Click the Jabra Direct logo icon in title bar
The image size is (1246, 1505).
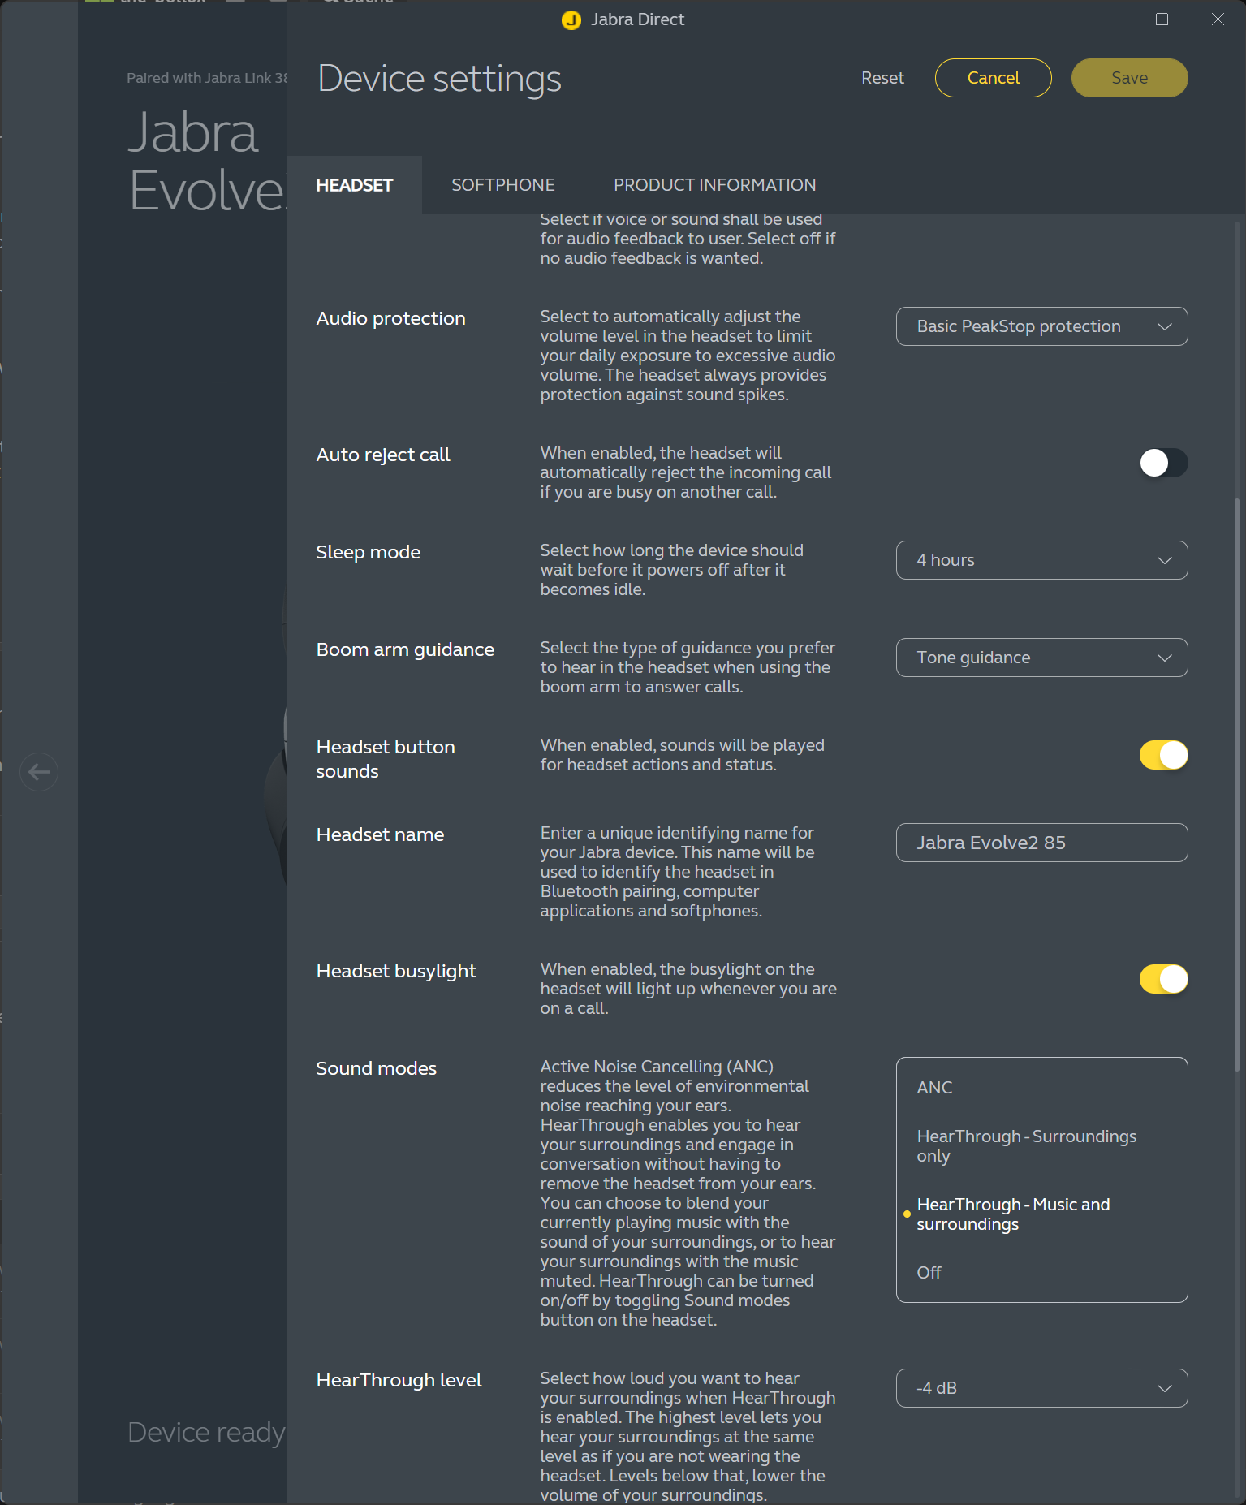click(571, 19)
